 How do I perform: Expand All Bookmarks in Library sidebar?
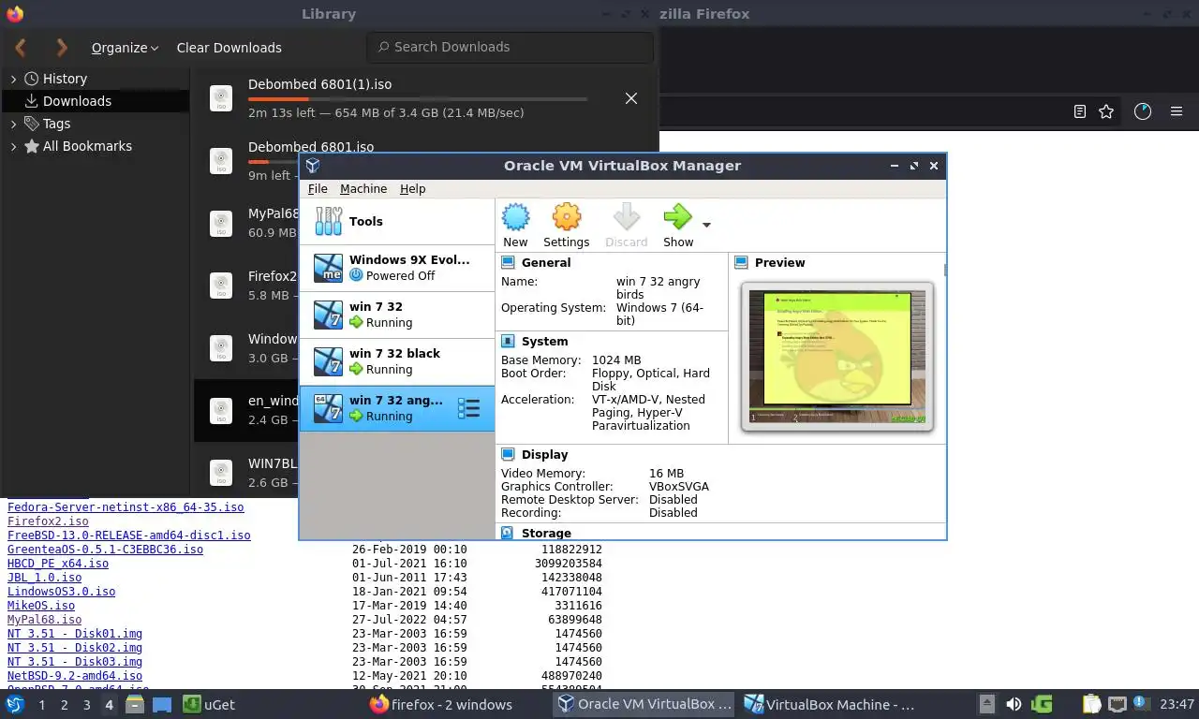pyautogui.click(x=13, y=146)
